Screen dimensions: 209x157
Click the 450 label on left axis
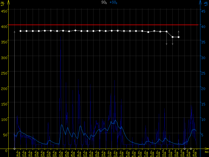[x=4, y=11]
